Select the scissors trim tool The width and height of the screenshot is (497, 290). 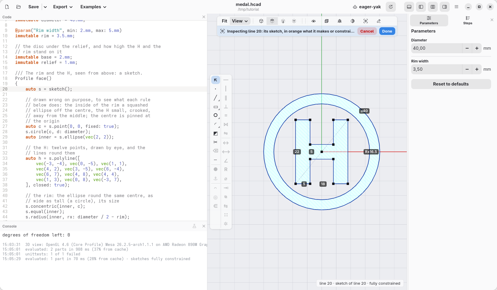coord(215,142)
